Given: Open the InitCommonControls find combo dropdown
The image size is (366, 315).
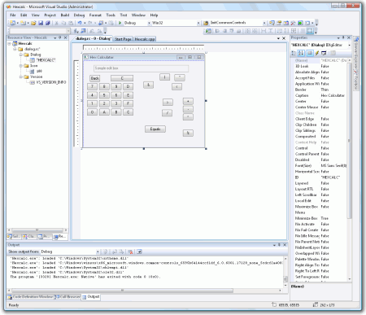Looking at the screenshot, I should (x=264, y=23).
